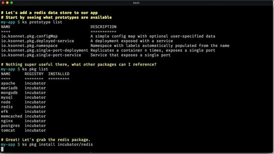The image size is (274, 154).
Task: Click 'incubator' registry in the apache row
Action: click(x=35, y=83)
